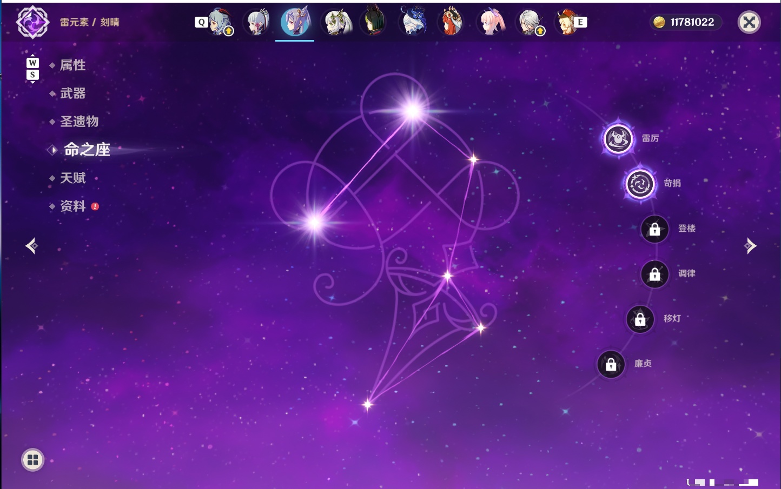
Task: Click the locked 登楼 constellation icon
Action: tap(654, 229)
